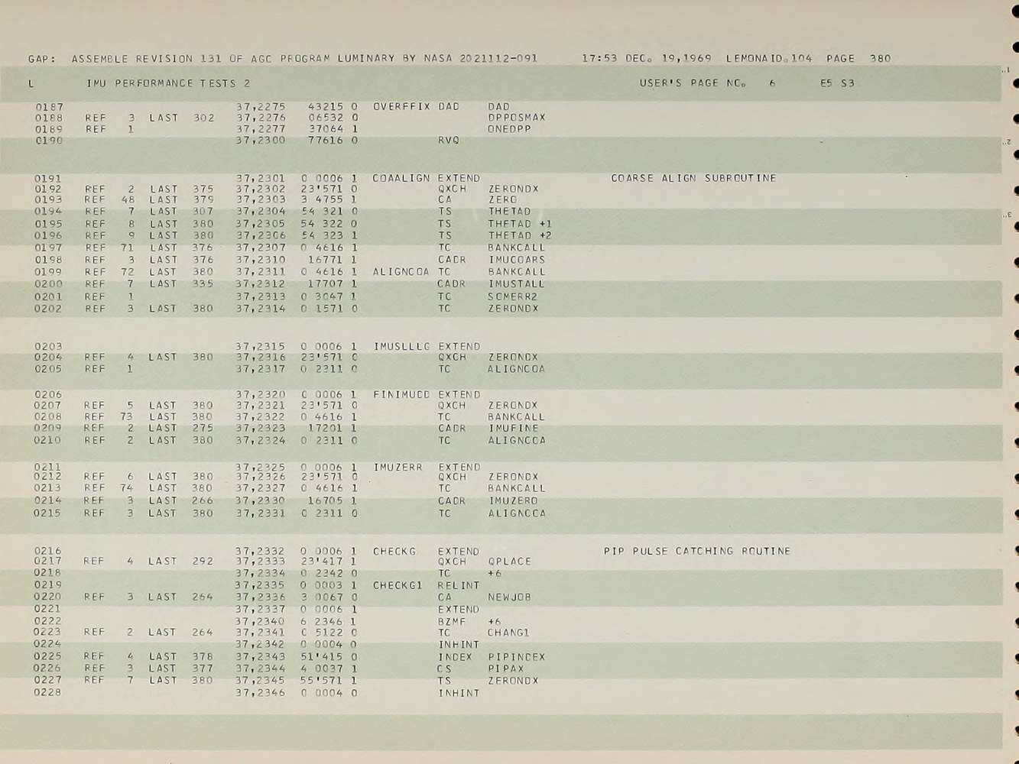Image resolution: width=1019 pixels, height=764 pixels.
Task: Click the operand 'CHANG1'
Action: (x=508, y=633)
